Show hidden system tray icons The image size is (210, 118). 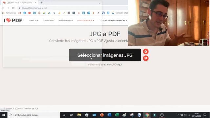pos(178,115)
